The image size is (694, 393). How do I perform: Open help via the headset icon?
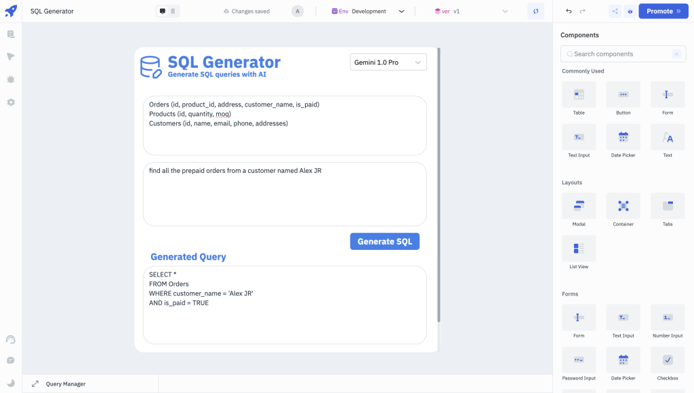point(10,339)
